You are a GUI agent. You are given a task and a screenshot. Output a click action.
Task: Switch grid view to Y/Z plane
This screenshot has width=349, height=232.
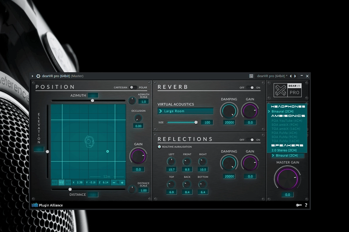tap(61, 183)
